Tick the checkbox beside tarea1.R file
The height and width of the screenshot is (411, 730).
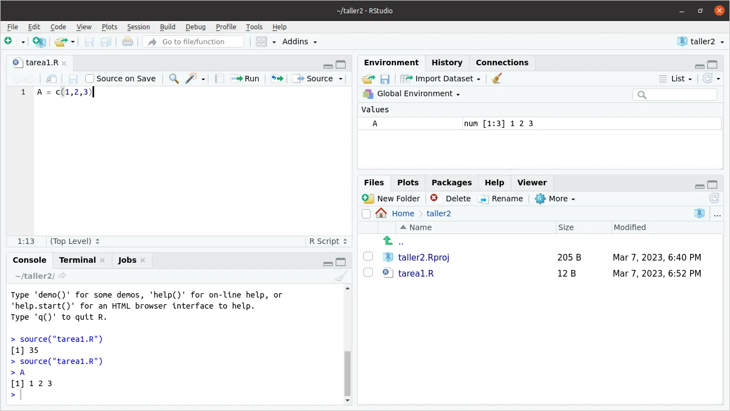[368, 273]
